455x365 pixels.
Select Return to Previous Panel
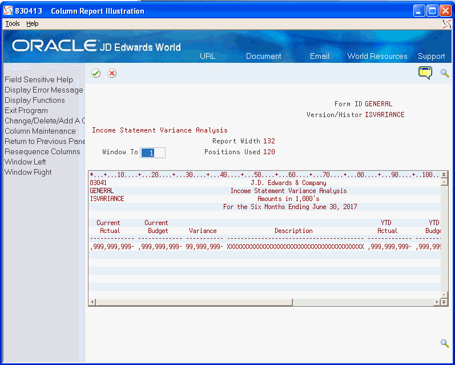click(45, 141)
